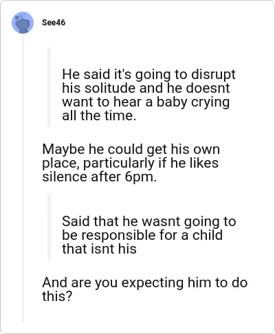
Task: Click the text "silence after 6pm."
Action: [100, 177]
